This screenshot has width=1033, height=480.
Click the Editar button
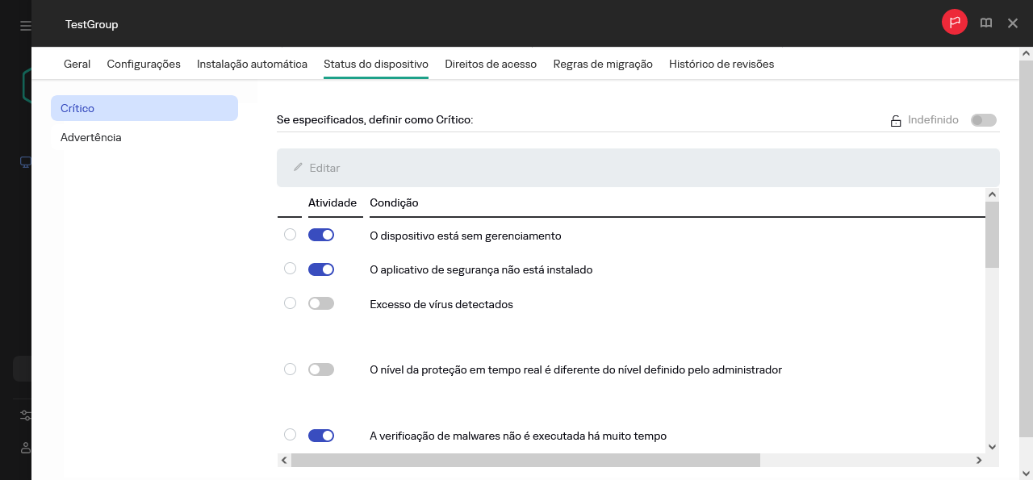click(x=326, y=167)
